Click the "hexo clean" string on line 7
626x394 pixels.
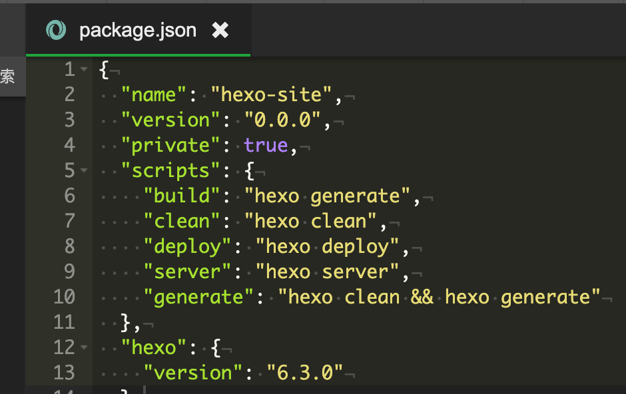pos(310,221)
